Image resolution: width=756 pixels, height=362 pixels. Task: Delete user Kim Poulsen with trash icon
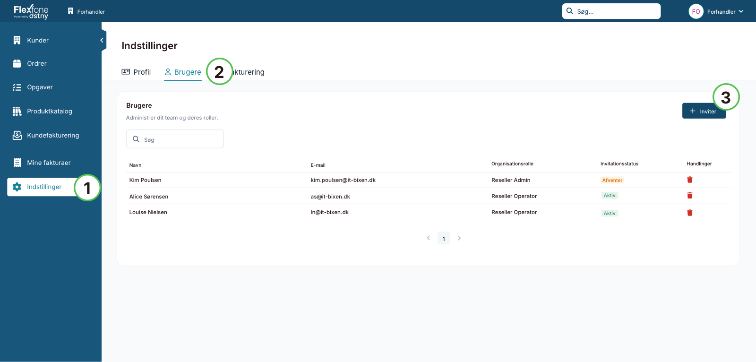(x=689, y=180)
